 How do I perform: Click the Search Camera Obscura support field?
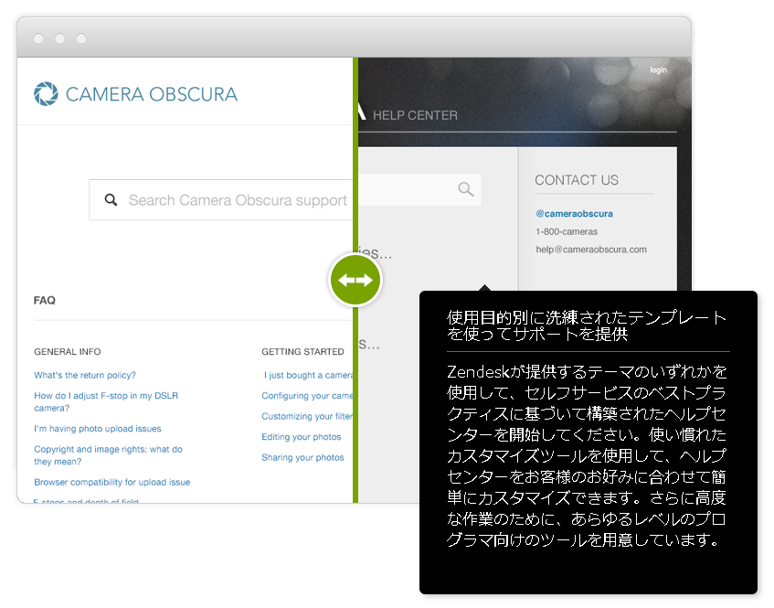tap(221, 199)
